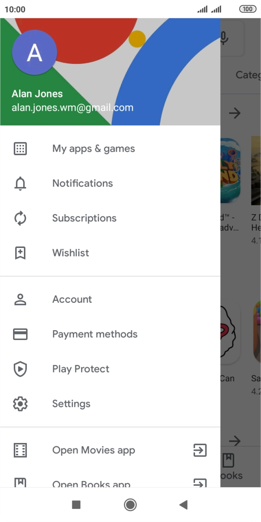Viewport: 261px width, 522px height.
Task: Select Subscriptions from the drawer
Action: [84, 218]
